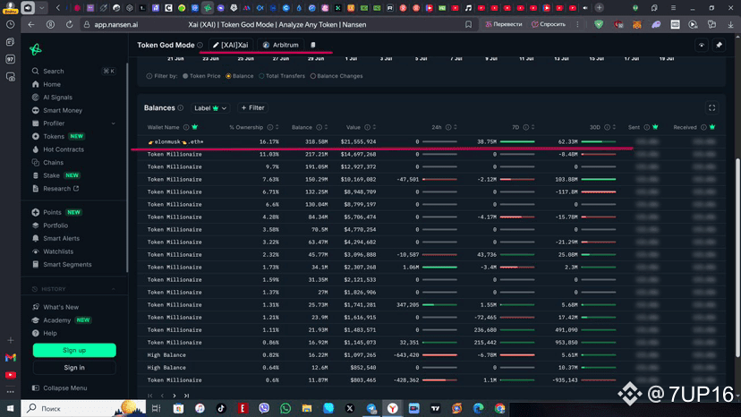This screenshot has height=417, width=741.
Task: Open WhatsApp from the taskbar
Action: tap(285, 408)
